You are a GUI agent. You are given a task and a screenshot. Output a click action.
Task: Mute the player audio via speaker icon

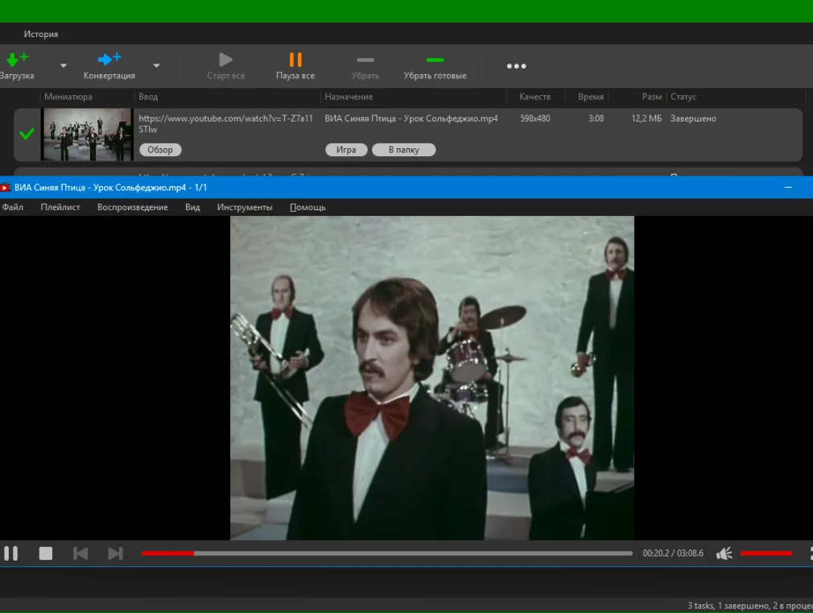coord(724,553)
